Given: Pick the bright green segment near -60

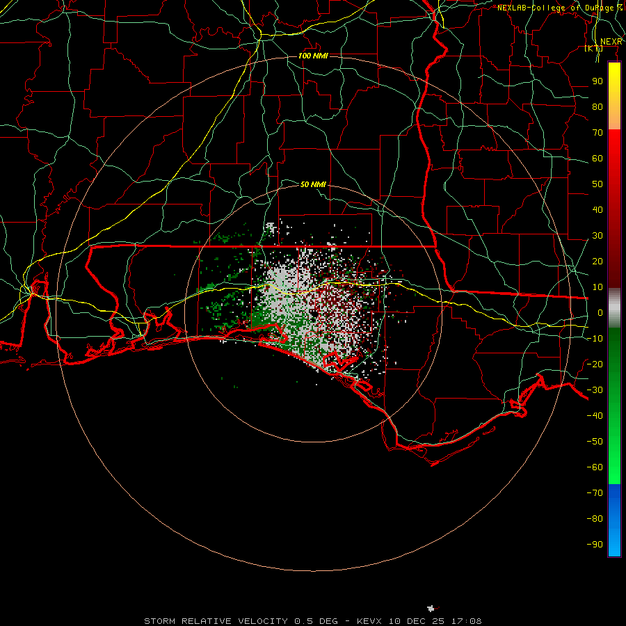Looking at the screenshot, I should pos(614,466).
